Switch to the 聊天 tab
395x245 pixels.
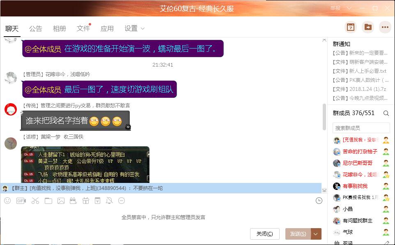12,28
